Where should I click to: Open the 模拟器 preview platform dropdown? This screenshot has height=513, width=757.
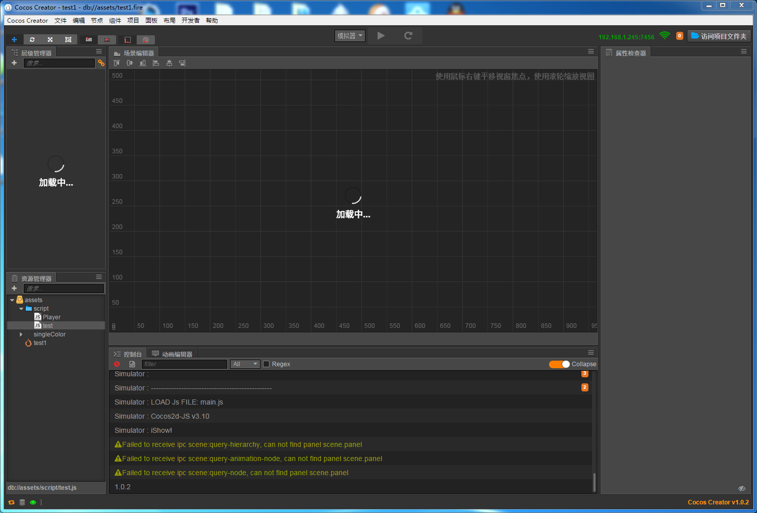[350, 36]
